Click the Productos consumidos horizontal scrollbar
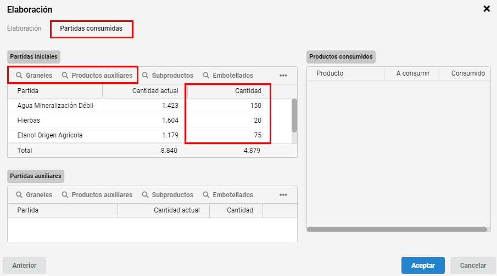 [397, 229]
